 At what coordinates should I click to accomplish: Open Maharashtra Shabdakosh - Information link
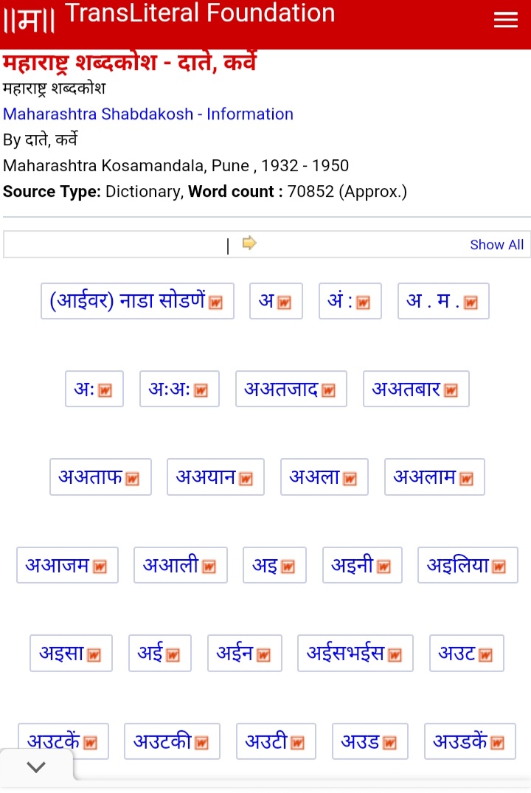(x=148, y=114)
